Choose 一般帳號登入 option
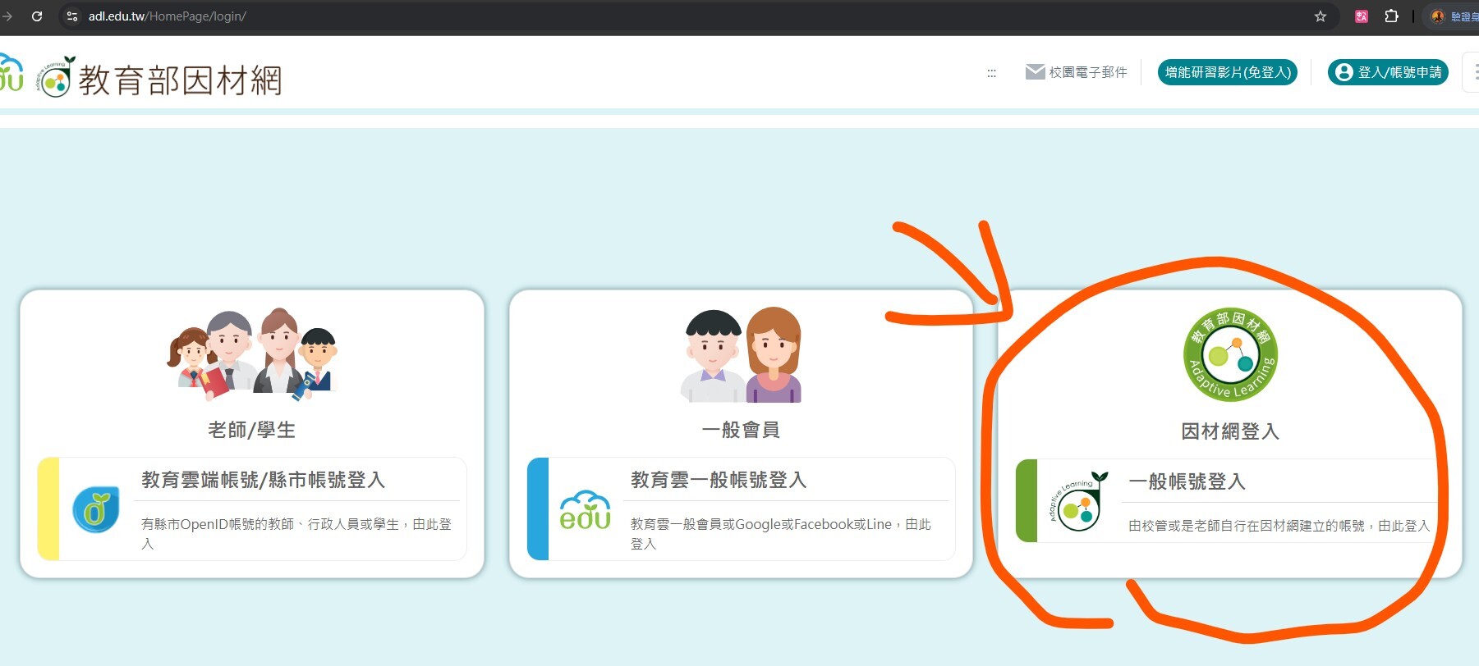The height and width of the screenshot is (666, 1479). tap(1229, 500)
